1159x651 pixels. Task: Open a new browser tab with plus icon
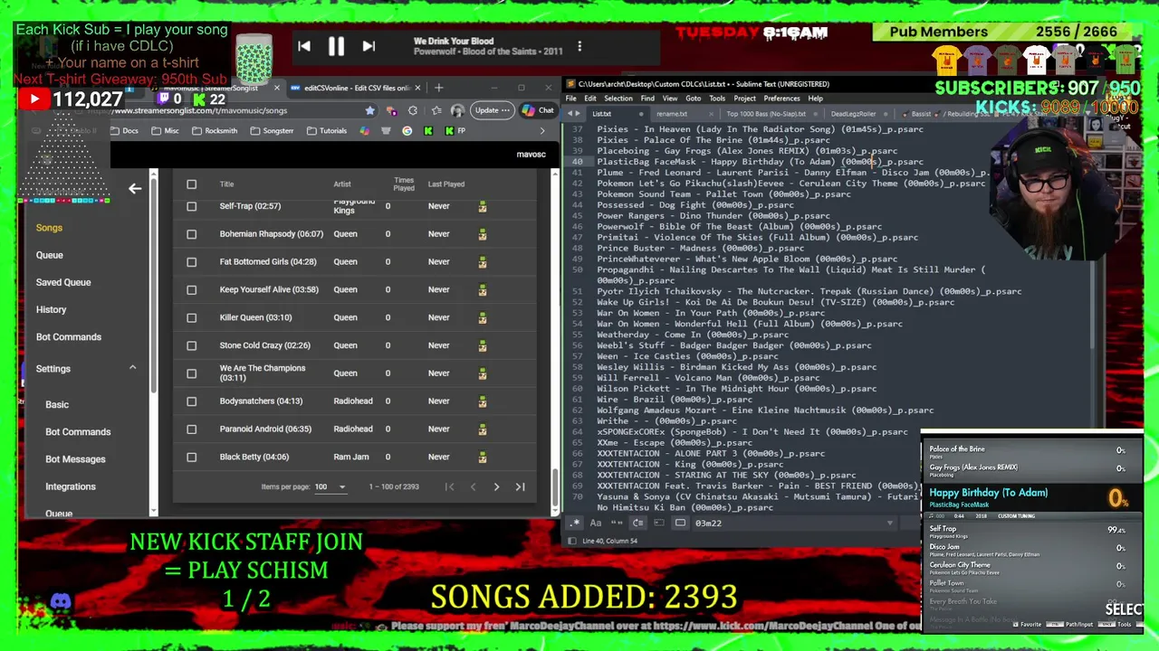pyautogui.click(x=439, y=88)
